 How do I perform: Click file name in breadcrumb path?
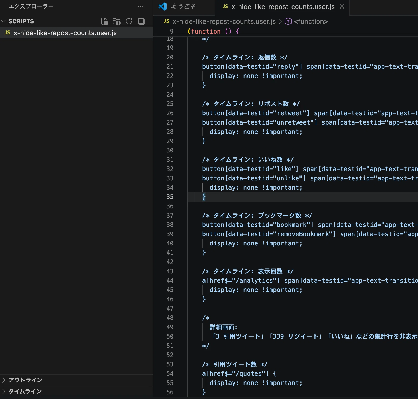pyautogui.click(x=224, y=21)
